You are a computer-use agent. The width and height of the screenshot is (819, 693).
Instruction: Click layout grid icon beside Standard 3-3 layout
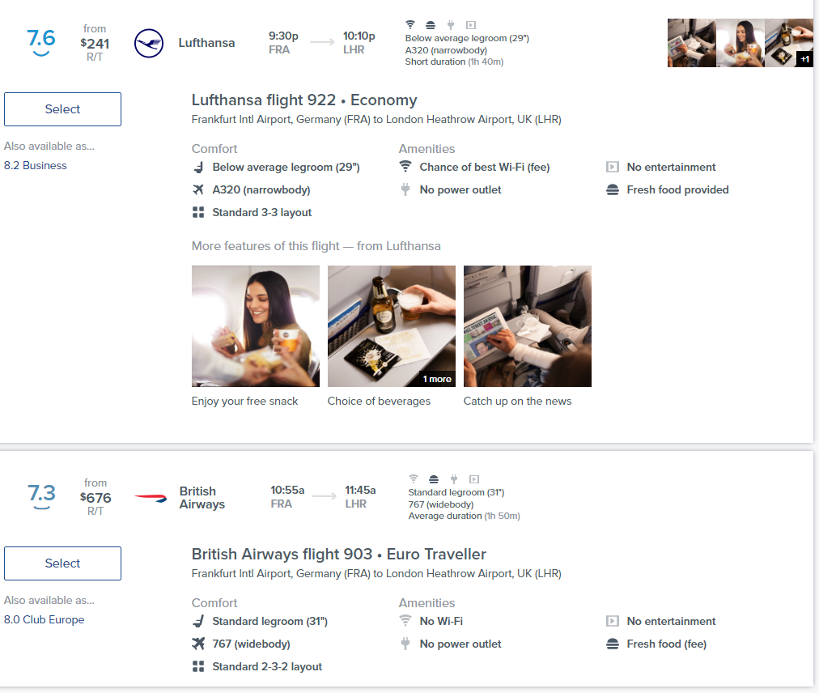[x=198, y=212]
